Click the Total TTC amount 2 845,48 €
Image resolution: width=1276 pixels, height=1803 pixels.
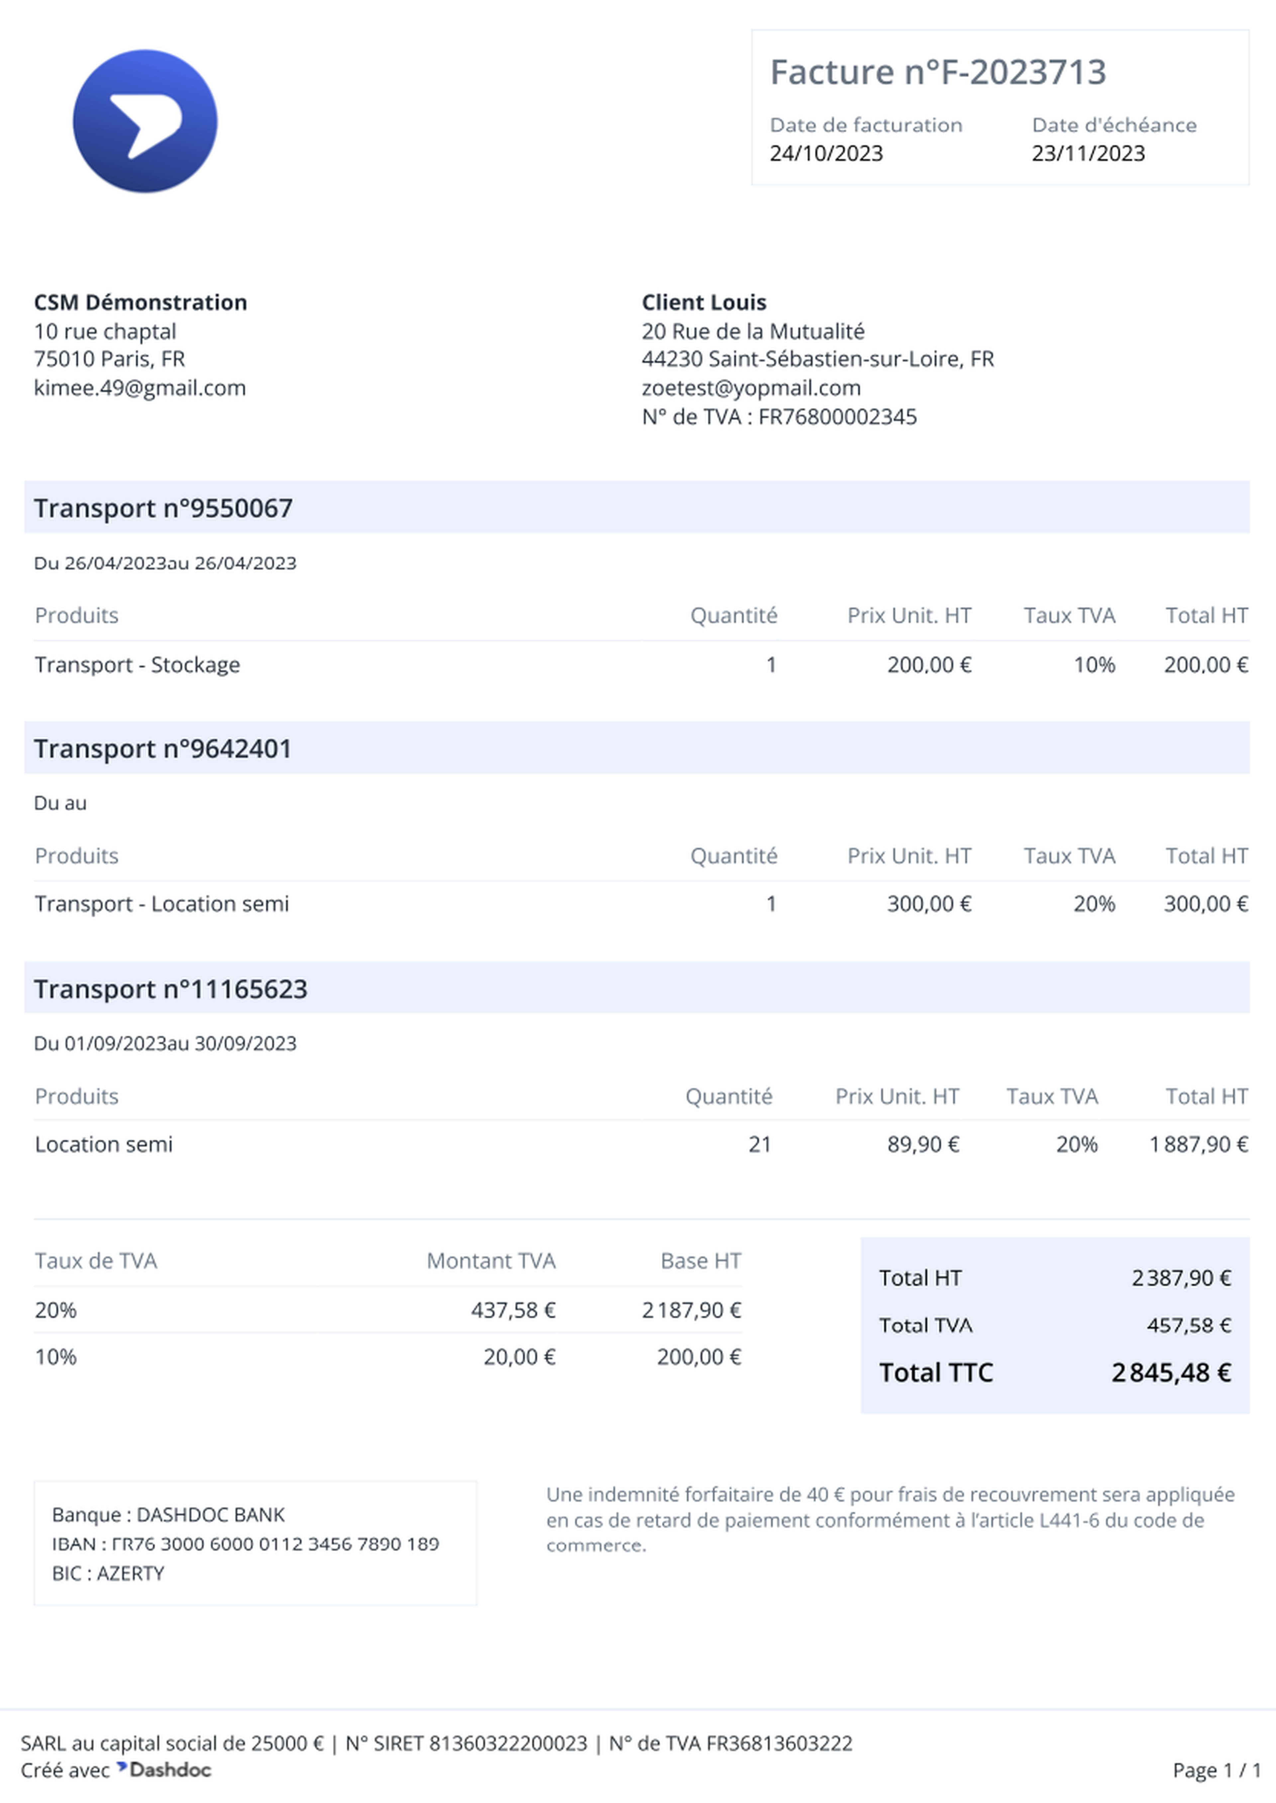click(x=1171, y=1372)
